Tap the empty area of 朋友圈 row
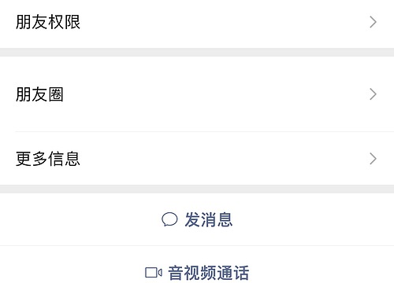The height and width of the screenshot is (283, 394). pos(215,94)
